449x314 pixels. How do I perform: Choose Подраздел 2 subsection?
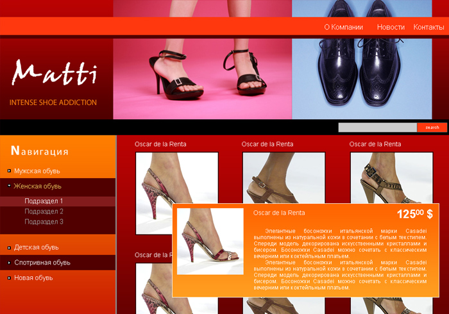point(44,211)
